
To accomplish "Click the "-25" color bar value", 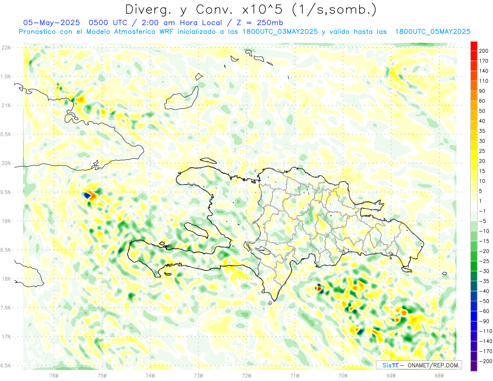I will 484,261.
